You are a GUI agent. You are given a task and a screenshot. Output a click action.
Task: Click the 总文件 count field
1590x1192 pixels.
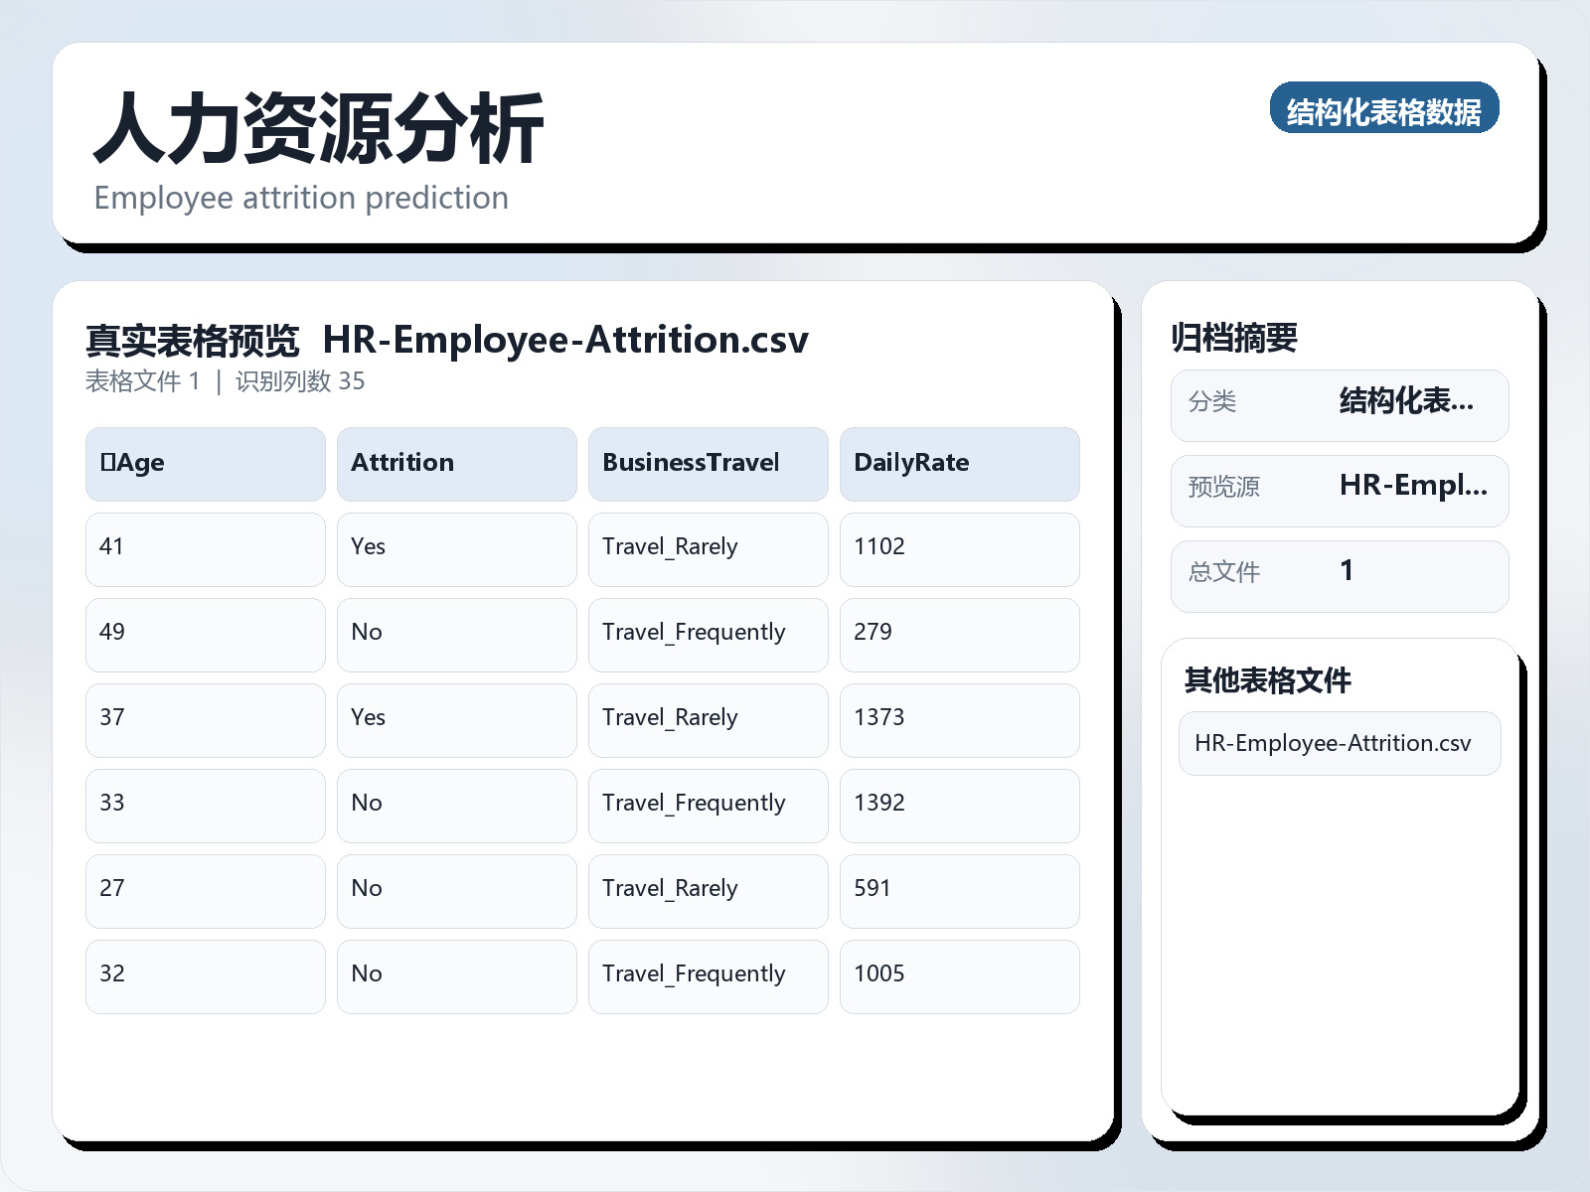[x=1339, y=575]
